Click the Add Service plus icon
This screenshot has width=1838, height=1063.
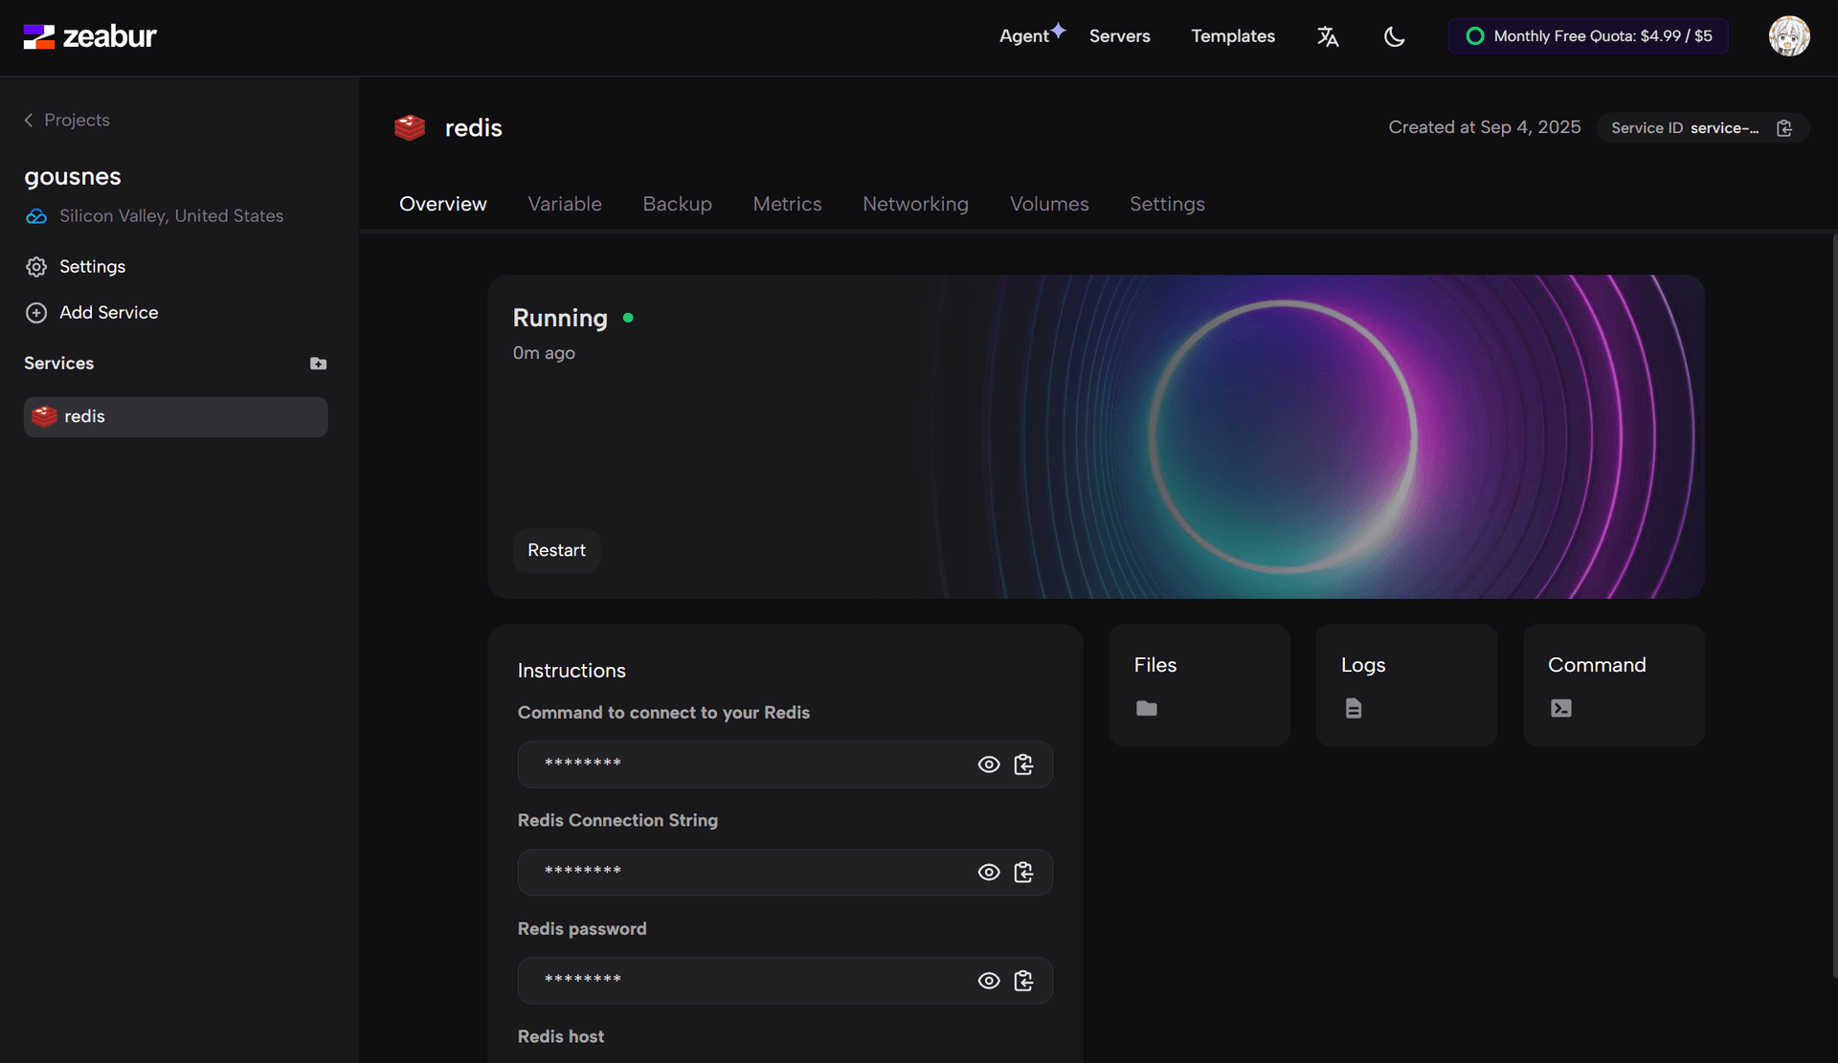(x=36, y=313)
